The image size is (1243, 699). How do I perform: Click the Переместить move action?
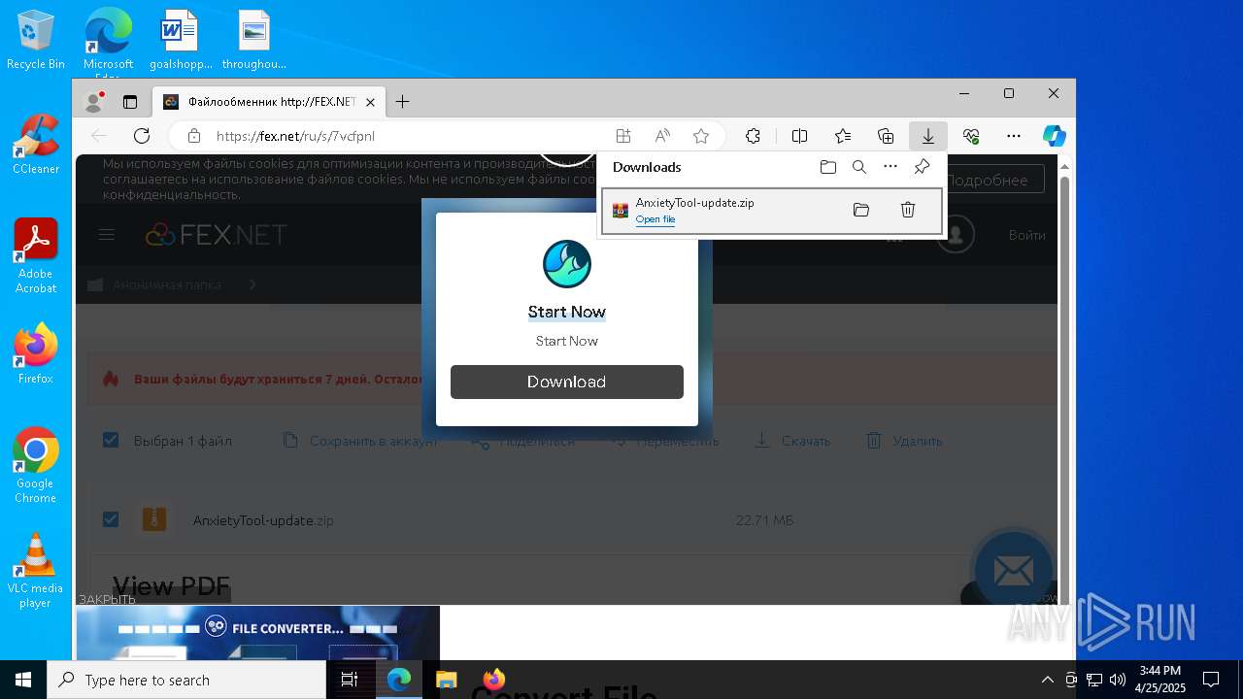click(x=665, y=441)
